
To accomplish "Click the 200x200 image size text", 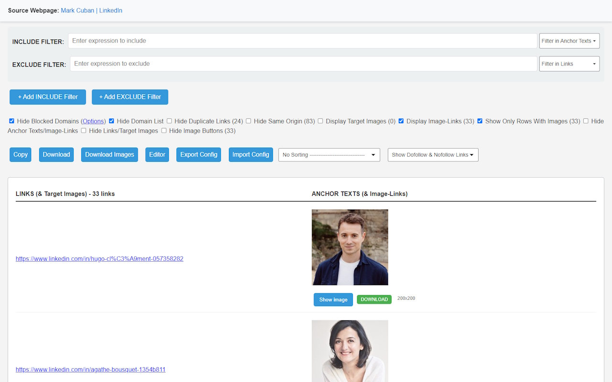I will [406, 298].
